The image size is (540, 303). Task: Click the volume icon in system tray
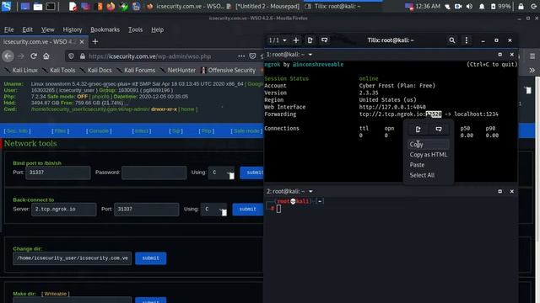[469, 6]
